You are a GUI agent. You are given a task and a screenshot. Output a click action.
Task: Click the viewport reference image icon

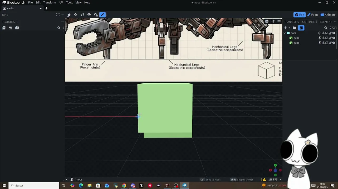point(267,21)
